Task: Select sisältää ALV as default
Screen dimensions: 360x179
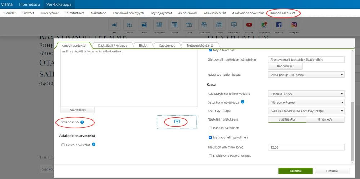Action: pyautogui.click(x=287, y=119)
